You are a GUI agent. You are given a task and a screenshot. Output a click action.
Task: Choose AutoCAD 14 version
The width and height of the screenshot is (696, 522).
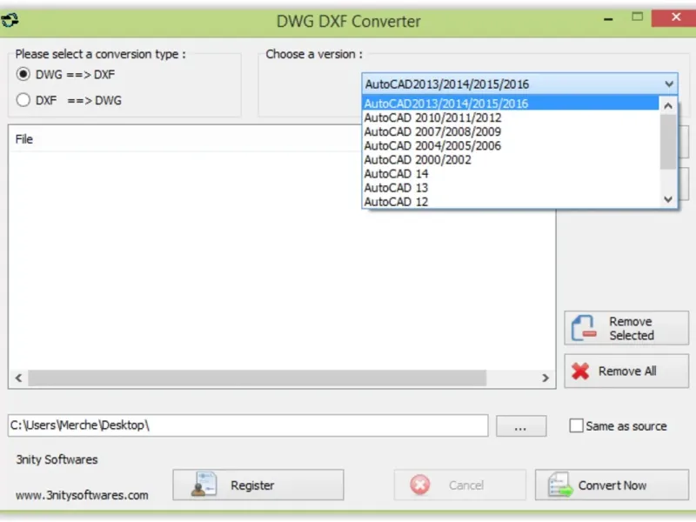[511, 173]
